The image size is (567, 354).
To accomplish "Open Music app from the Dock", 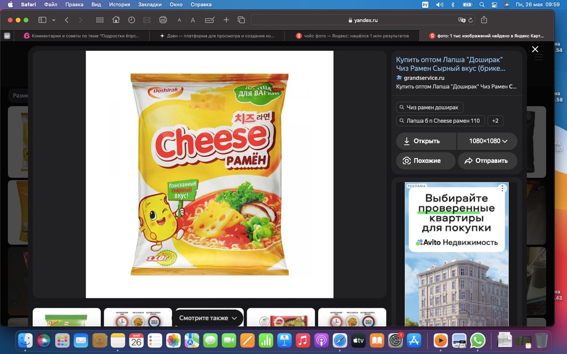I will click(x=303, y=340).
